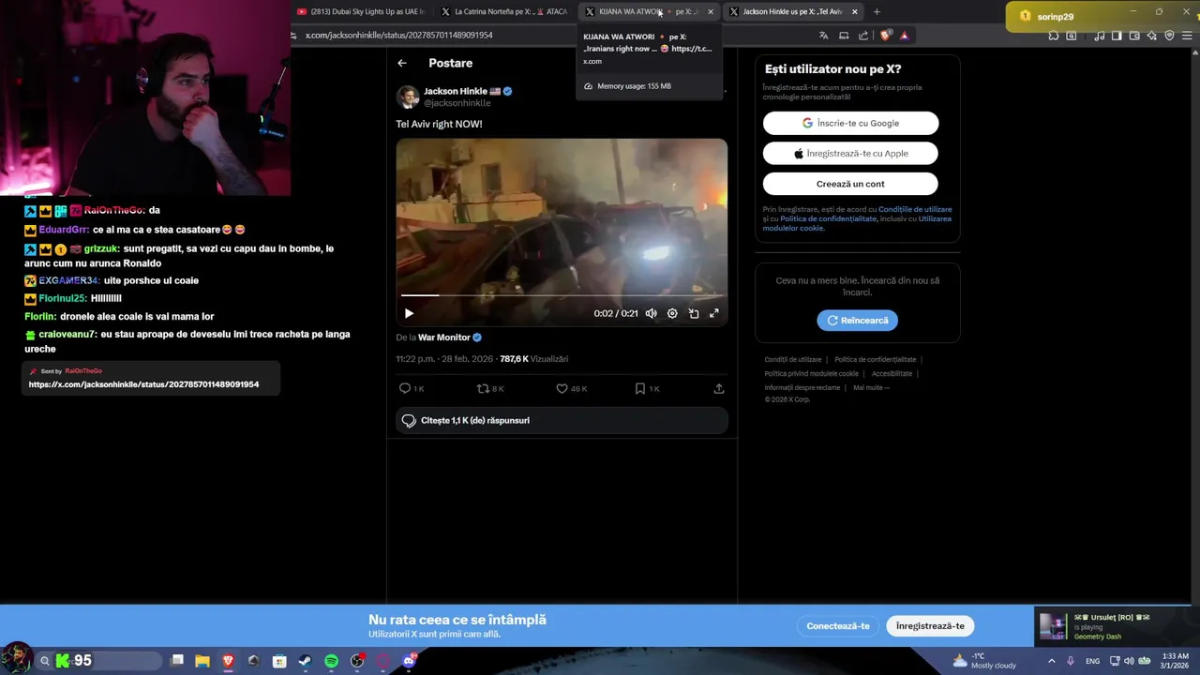Open OBS Studio from the taskbar
Image resolution: width=1200 pixels, height=675 pixels.
click(357, 661)
